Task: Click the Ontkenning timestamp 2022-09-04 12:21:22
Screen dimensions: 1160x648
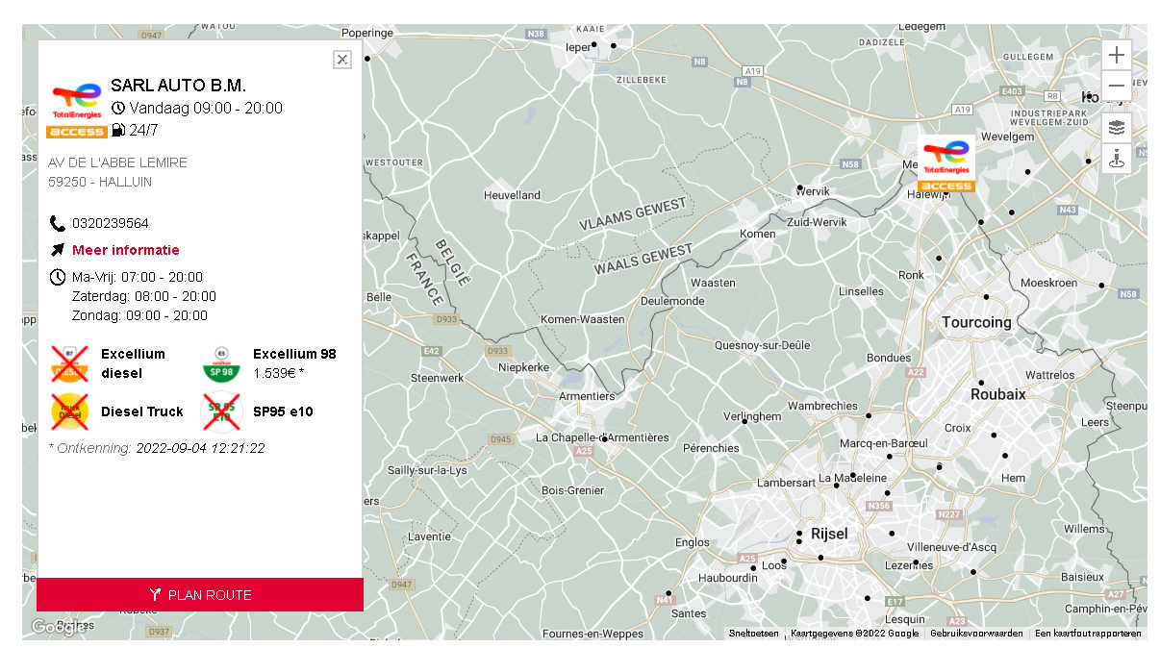Action: [200, 448]
